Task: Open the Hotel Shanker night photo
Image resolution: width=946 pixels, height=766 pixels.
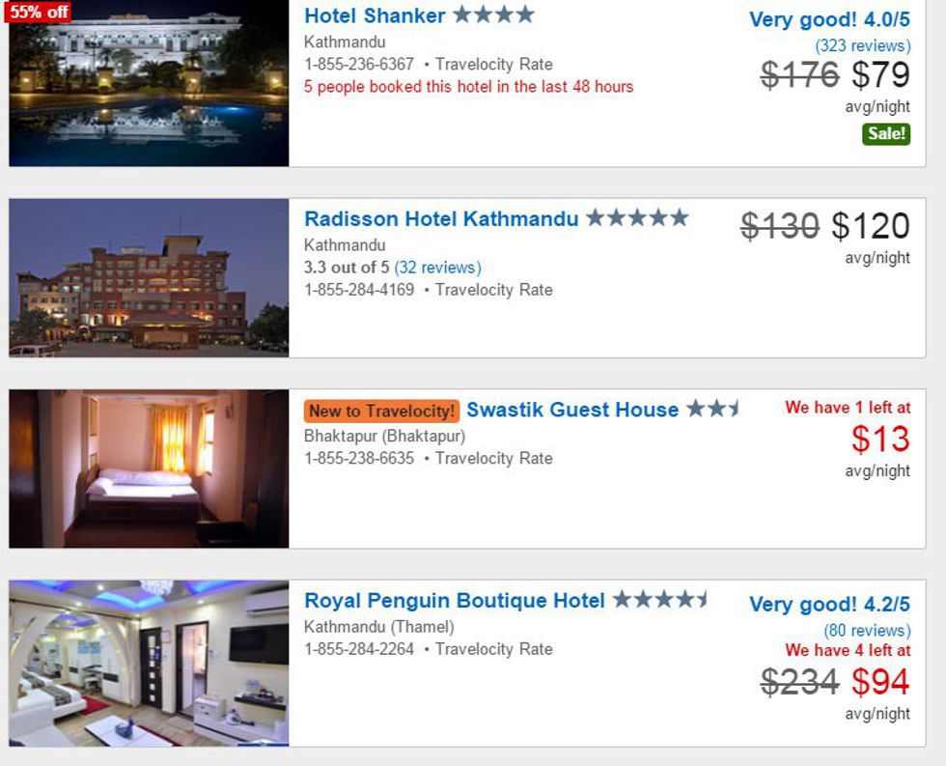Action: (149, 83)
